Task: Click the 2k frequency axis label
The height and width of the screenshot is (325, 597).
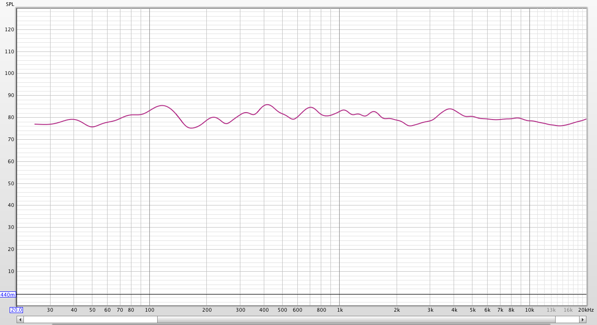Action: tap(397, 310)
